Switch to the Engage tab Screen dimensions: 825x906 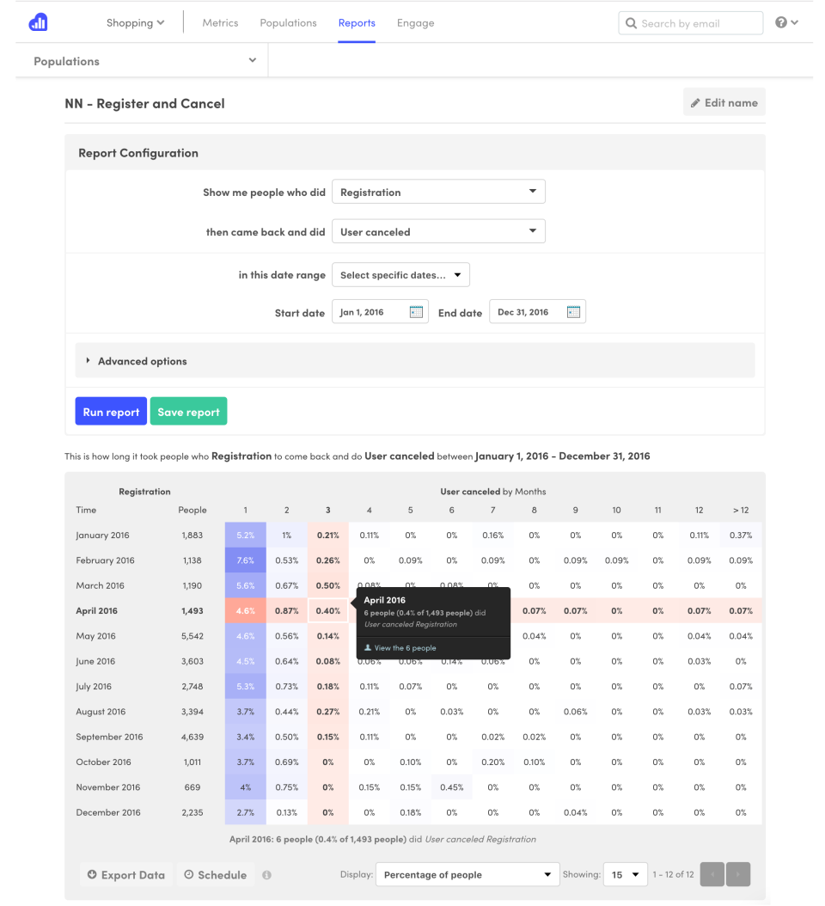tap(415, 22)
